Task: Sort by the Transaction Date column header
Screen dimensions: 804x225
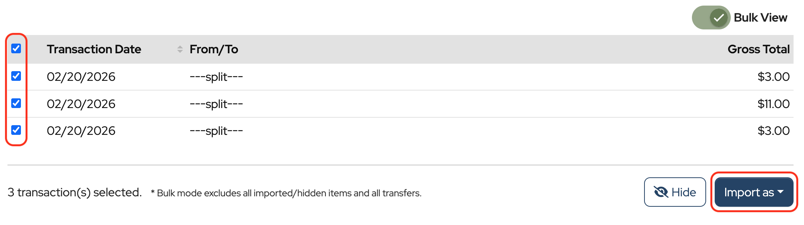Action: coord(94,49)
